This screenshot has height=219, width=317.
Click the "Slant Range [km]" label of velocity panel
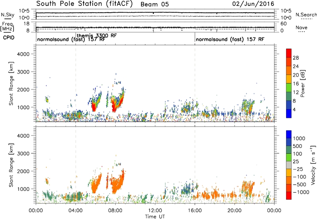click(11, 165)
